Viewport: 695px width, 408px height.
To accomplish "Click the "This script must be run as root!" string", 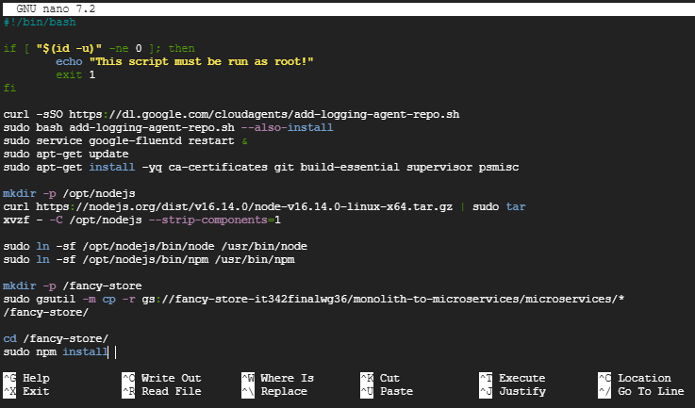I will point(201,60).
